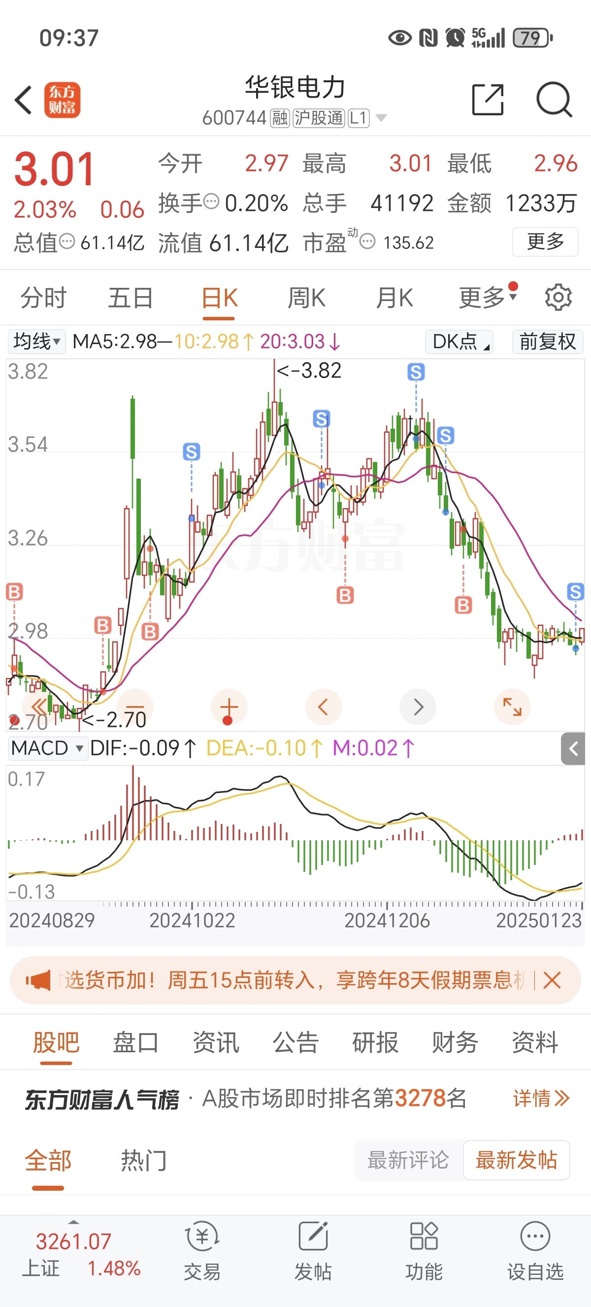Zoom in chart with plus button
591x1307 pixels.
(x=229, y=707)
